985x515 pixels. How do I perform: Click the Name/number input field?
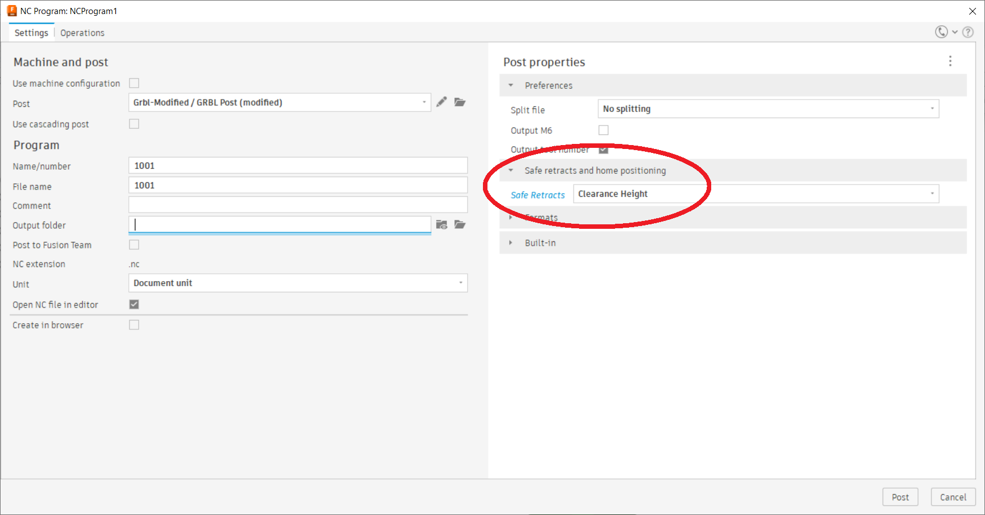[x=298, y=165]
